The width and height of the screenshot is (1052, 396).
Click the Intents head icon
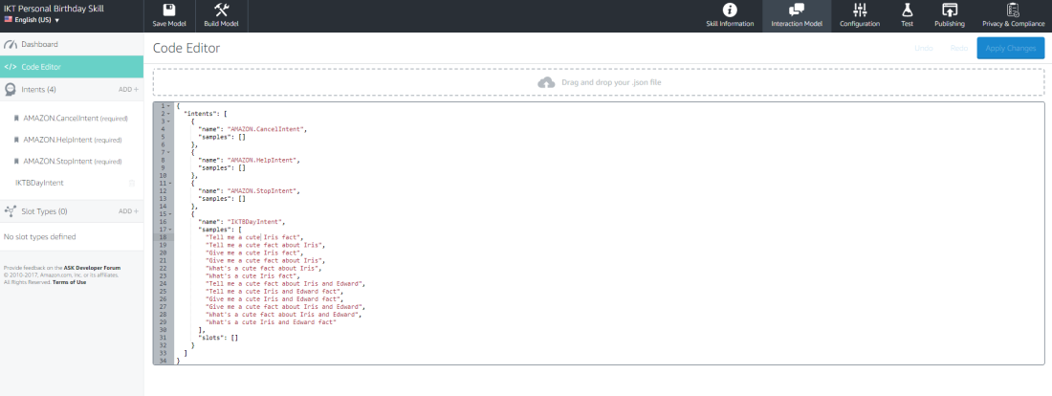[x=11, y=89]
